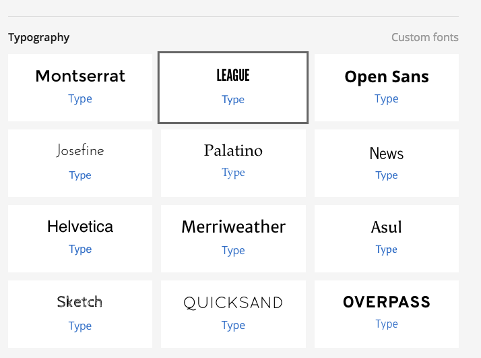481x358 pixels.
Task: Choose the Asul font card
Action: pos(387,239)
